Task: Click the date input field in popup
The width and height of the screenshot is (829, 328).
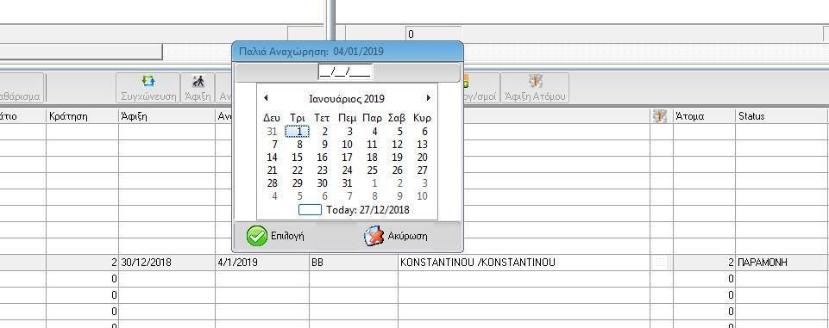Action: point(346,72)
